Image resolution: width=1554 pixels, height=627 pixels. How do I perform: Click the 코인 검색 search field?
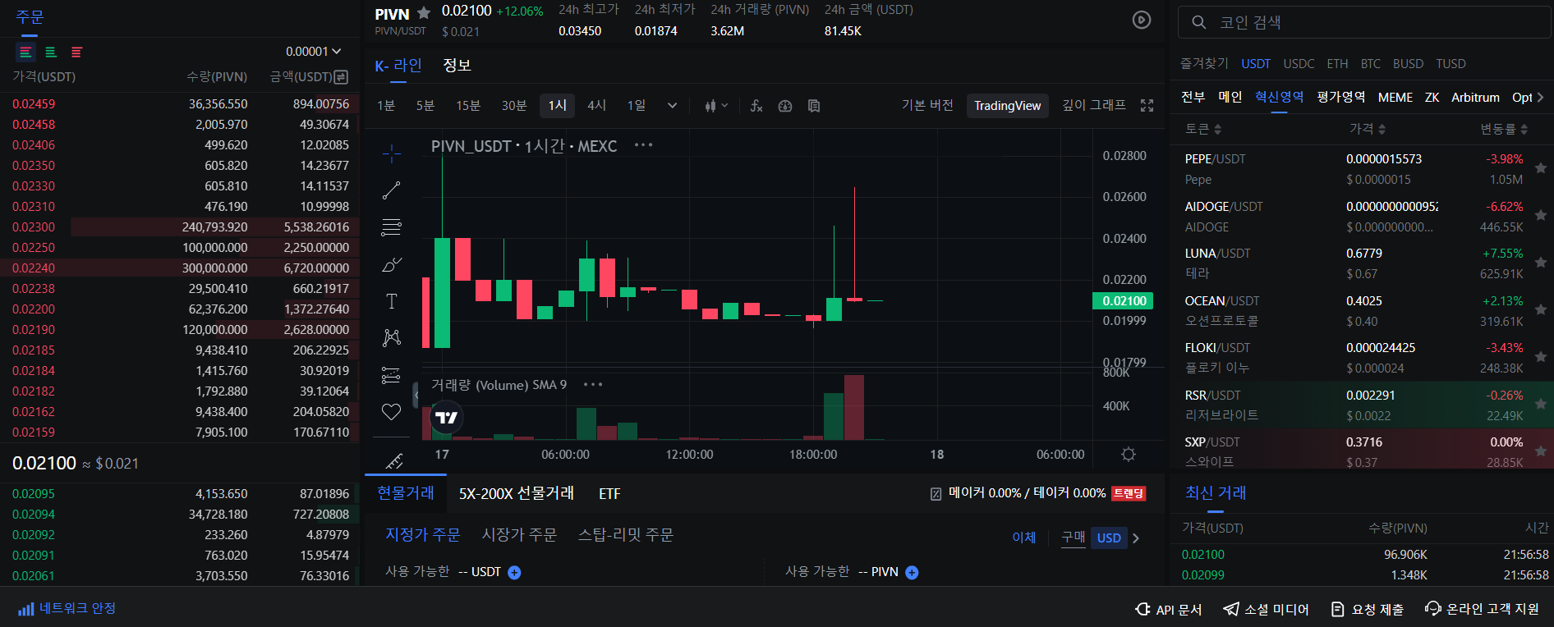click(x=1364, y=22)
